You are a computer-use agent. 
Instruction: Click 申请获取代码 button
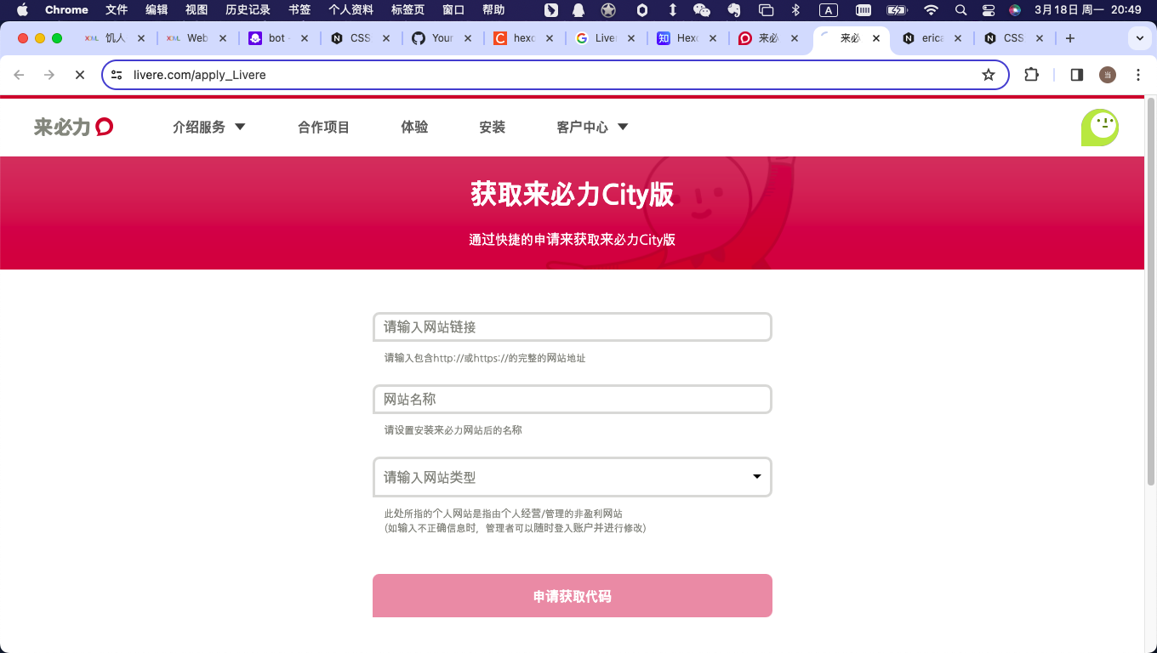tap(572, 596)
